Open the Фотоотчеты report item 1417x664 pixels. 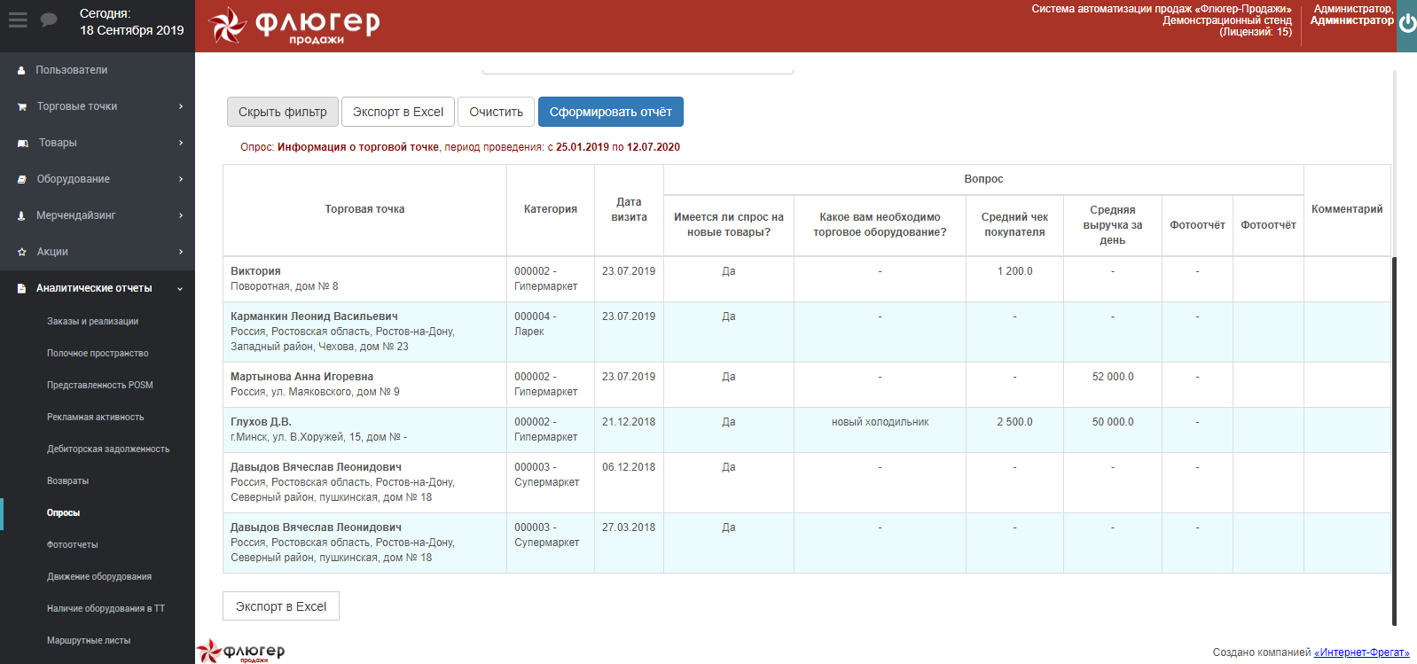[73, 545]
